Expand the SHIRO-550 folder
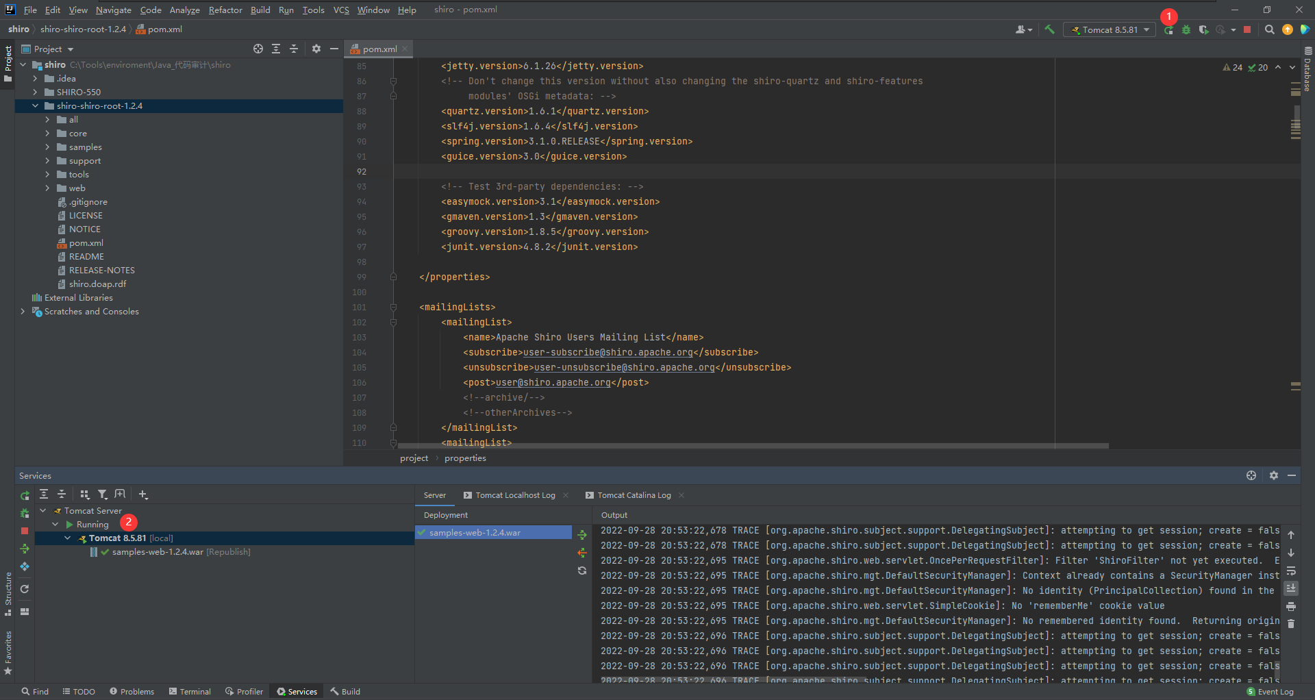The width and height of the screenshot is (1315, 700). [x=35, y=92]
